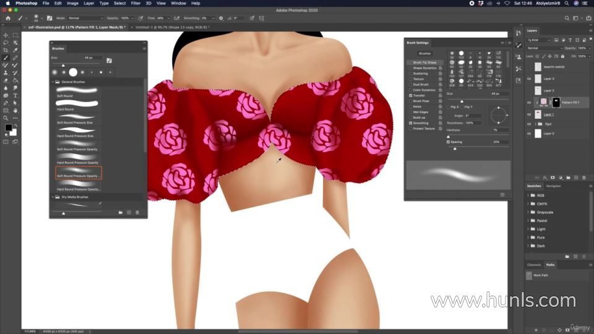Select the Rectangular Marquee tool

[15, 35]
